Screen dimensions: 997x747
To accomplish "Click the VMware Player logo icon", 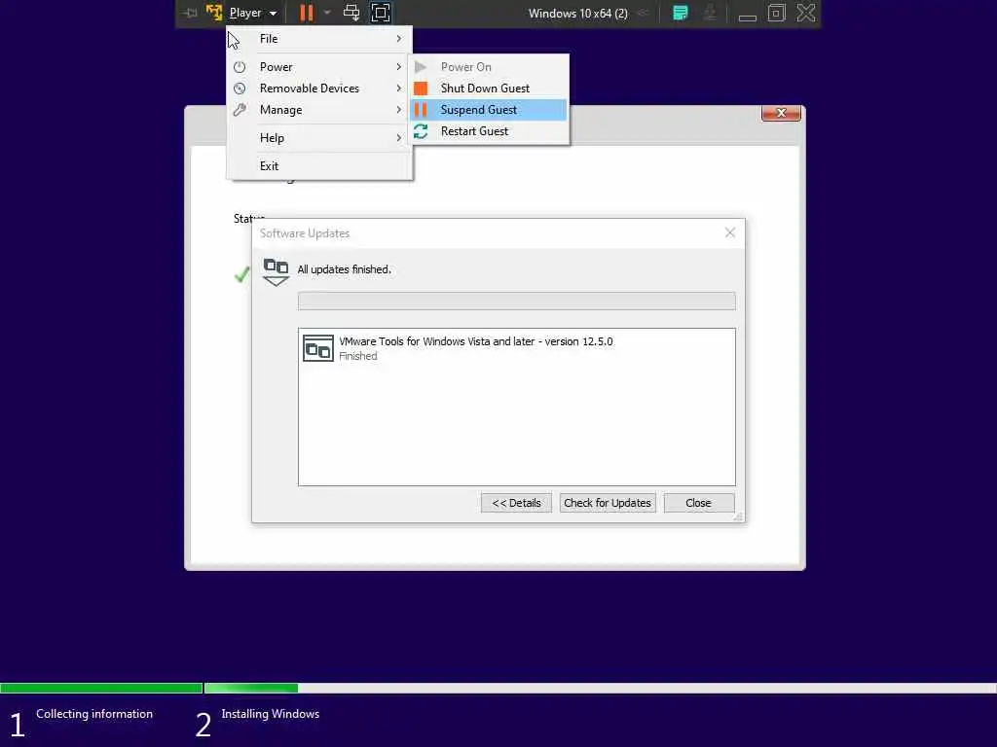I will coord(214,13).
